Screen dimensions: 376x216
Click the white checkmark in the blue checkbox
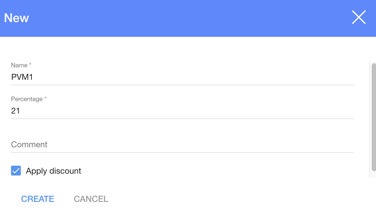tap(16, 171)
